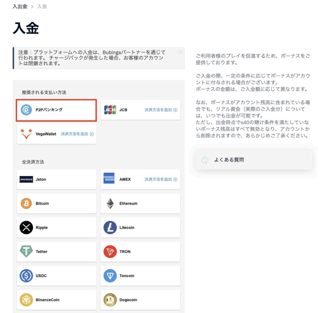The height and width of the screenshot is (313, 334).
Task: Choose the Toncoin label text
Action: click(x=127, y=276)
